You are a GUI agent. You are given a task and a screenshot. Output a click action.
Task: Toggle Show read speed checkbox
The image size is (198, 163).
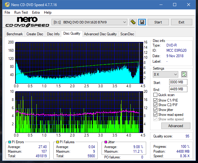pos(155,114)
